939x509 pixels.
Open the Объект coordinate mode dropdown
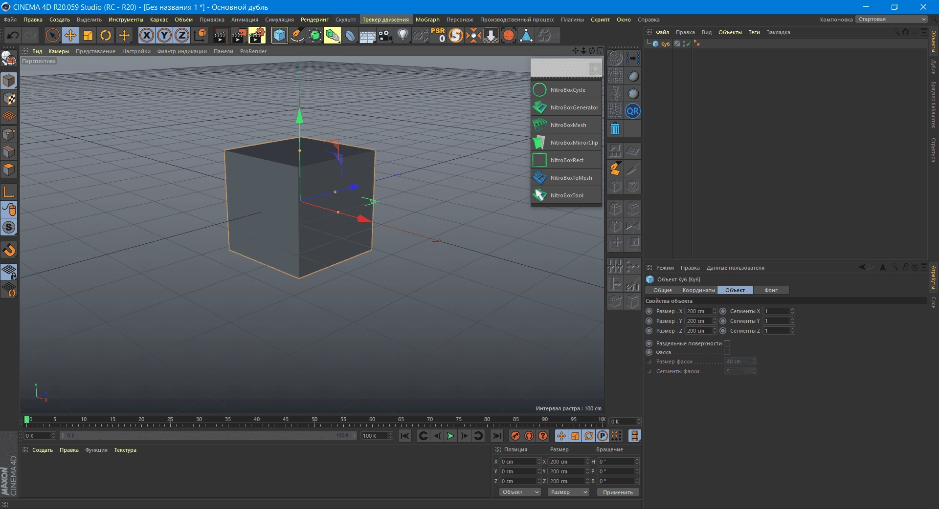(520, 492)
